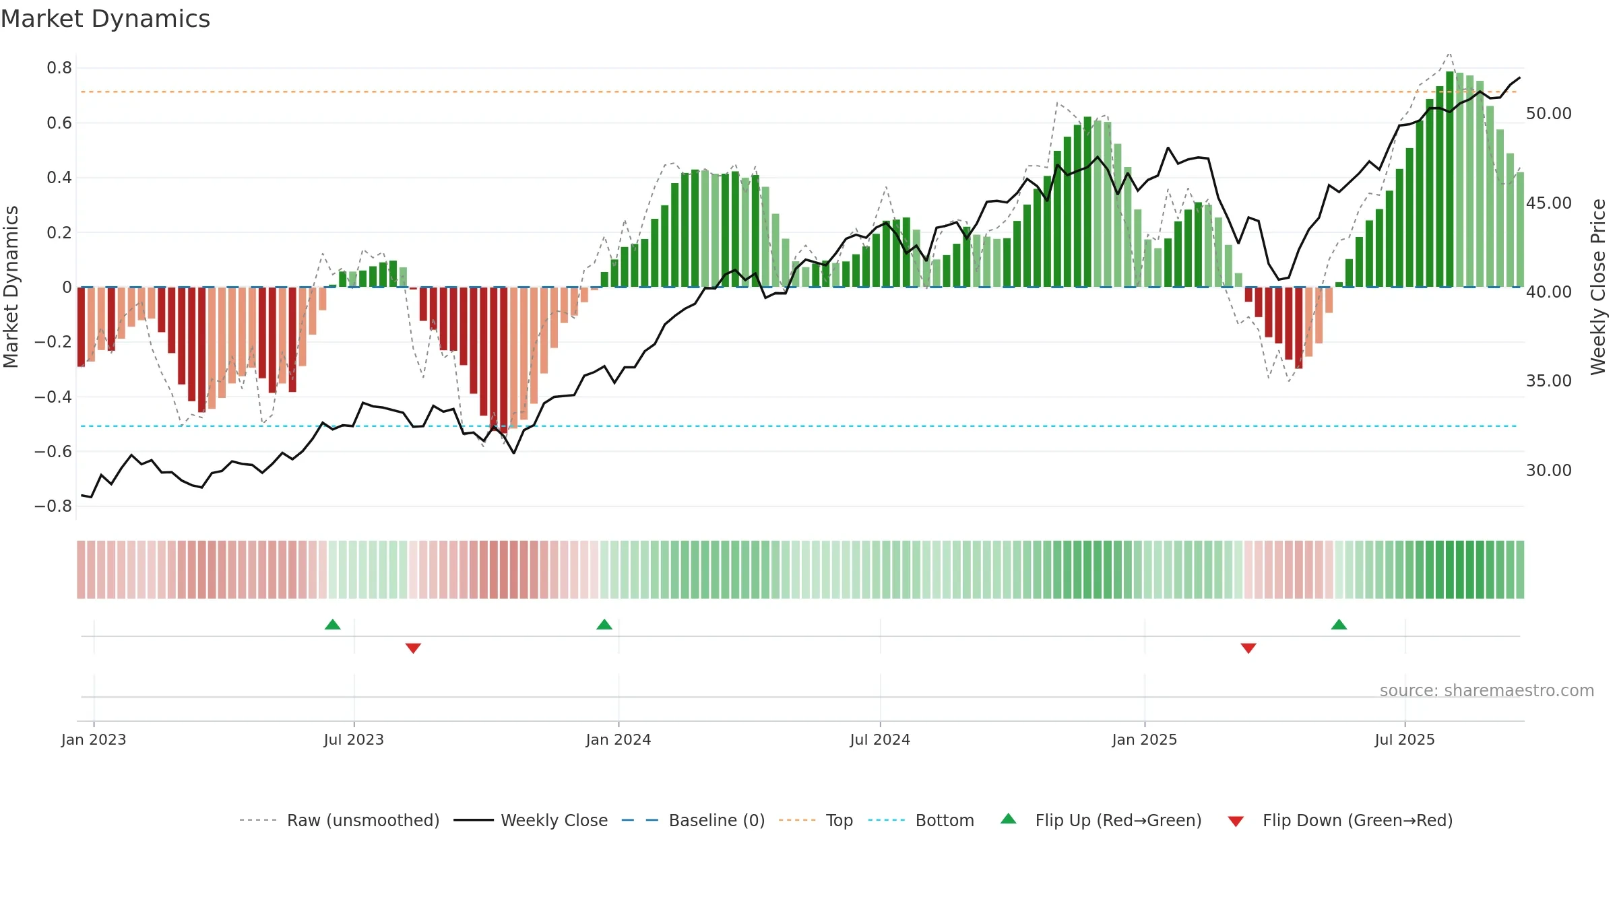Click the Weekly Close legend entry
The image size is (1617, 909).
(531, 820)
